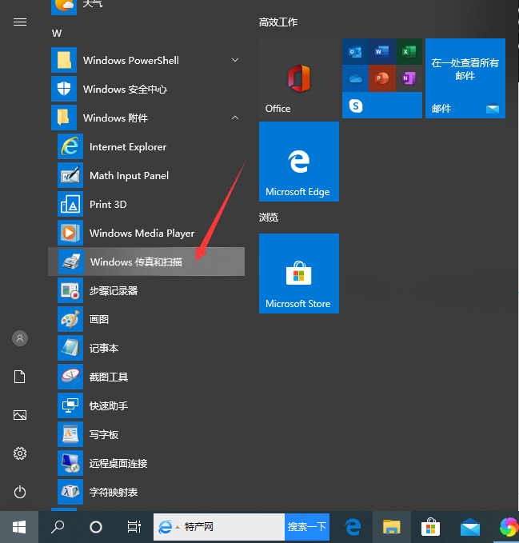Open 字符映射表 character map
This screenshot has height=543, width=519.
pos(146,492)
